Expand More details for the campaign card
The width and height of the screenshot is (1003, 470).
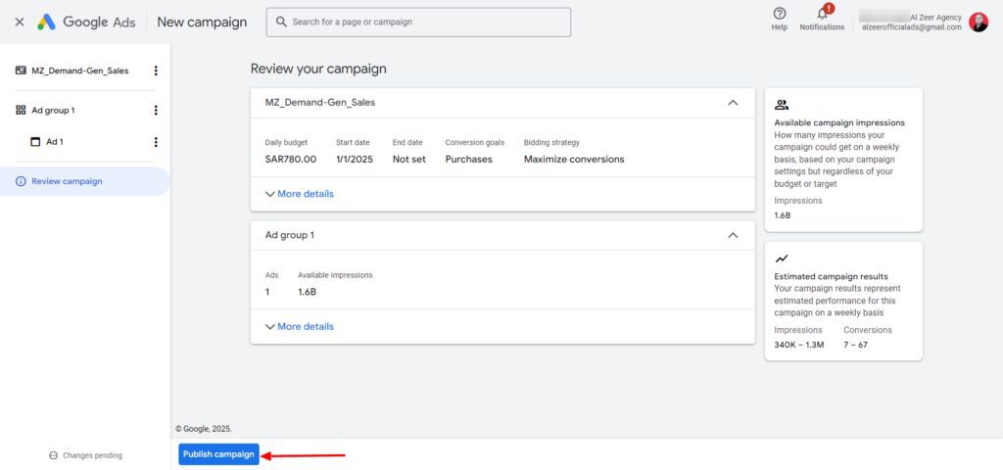(300, 194)
